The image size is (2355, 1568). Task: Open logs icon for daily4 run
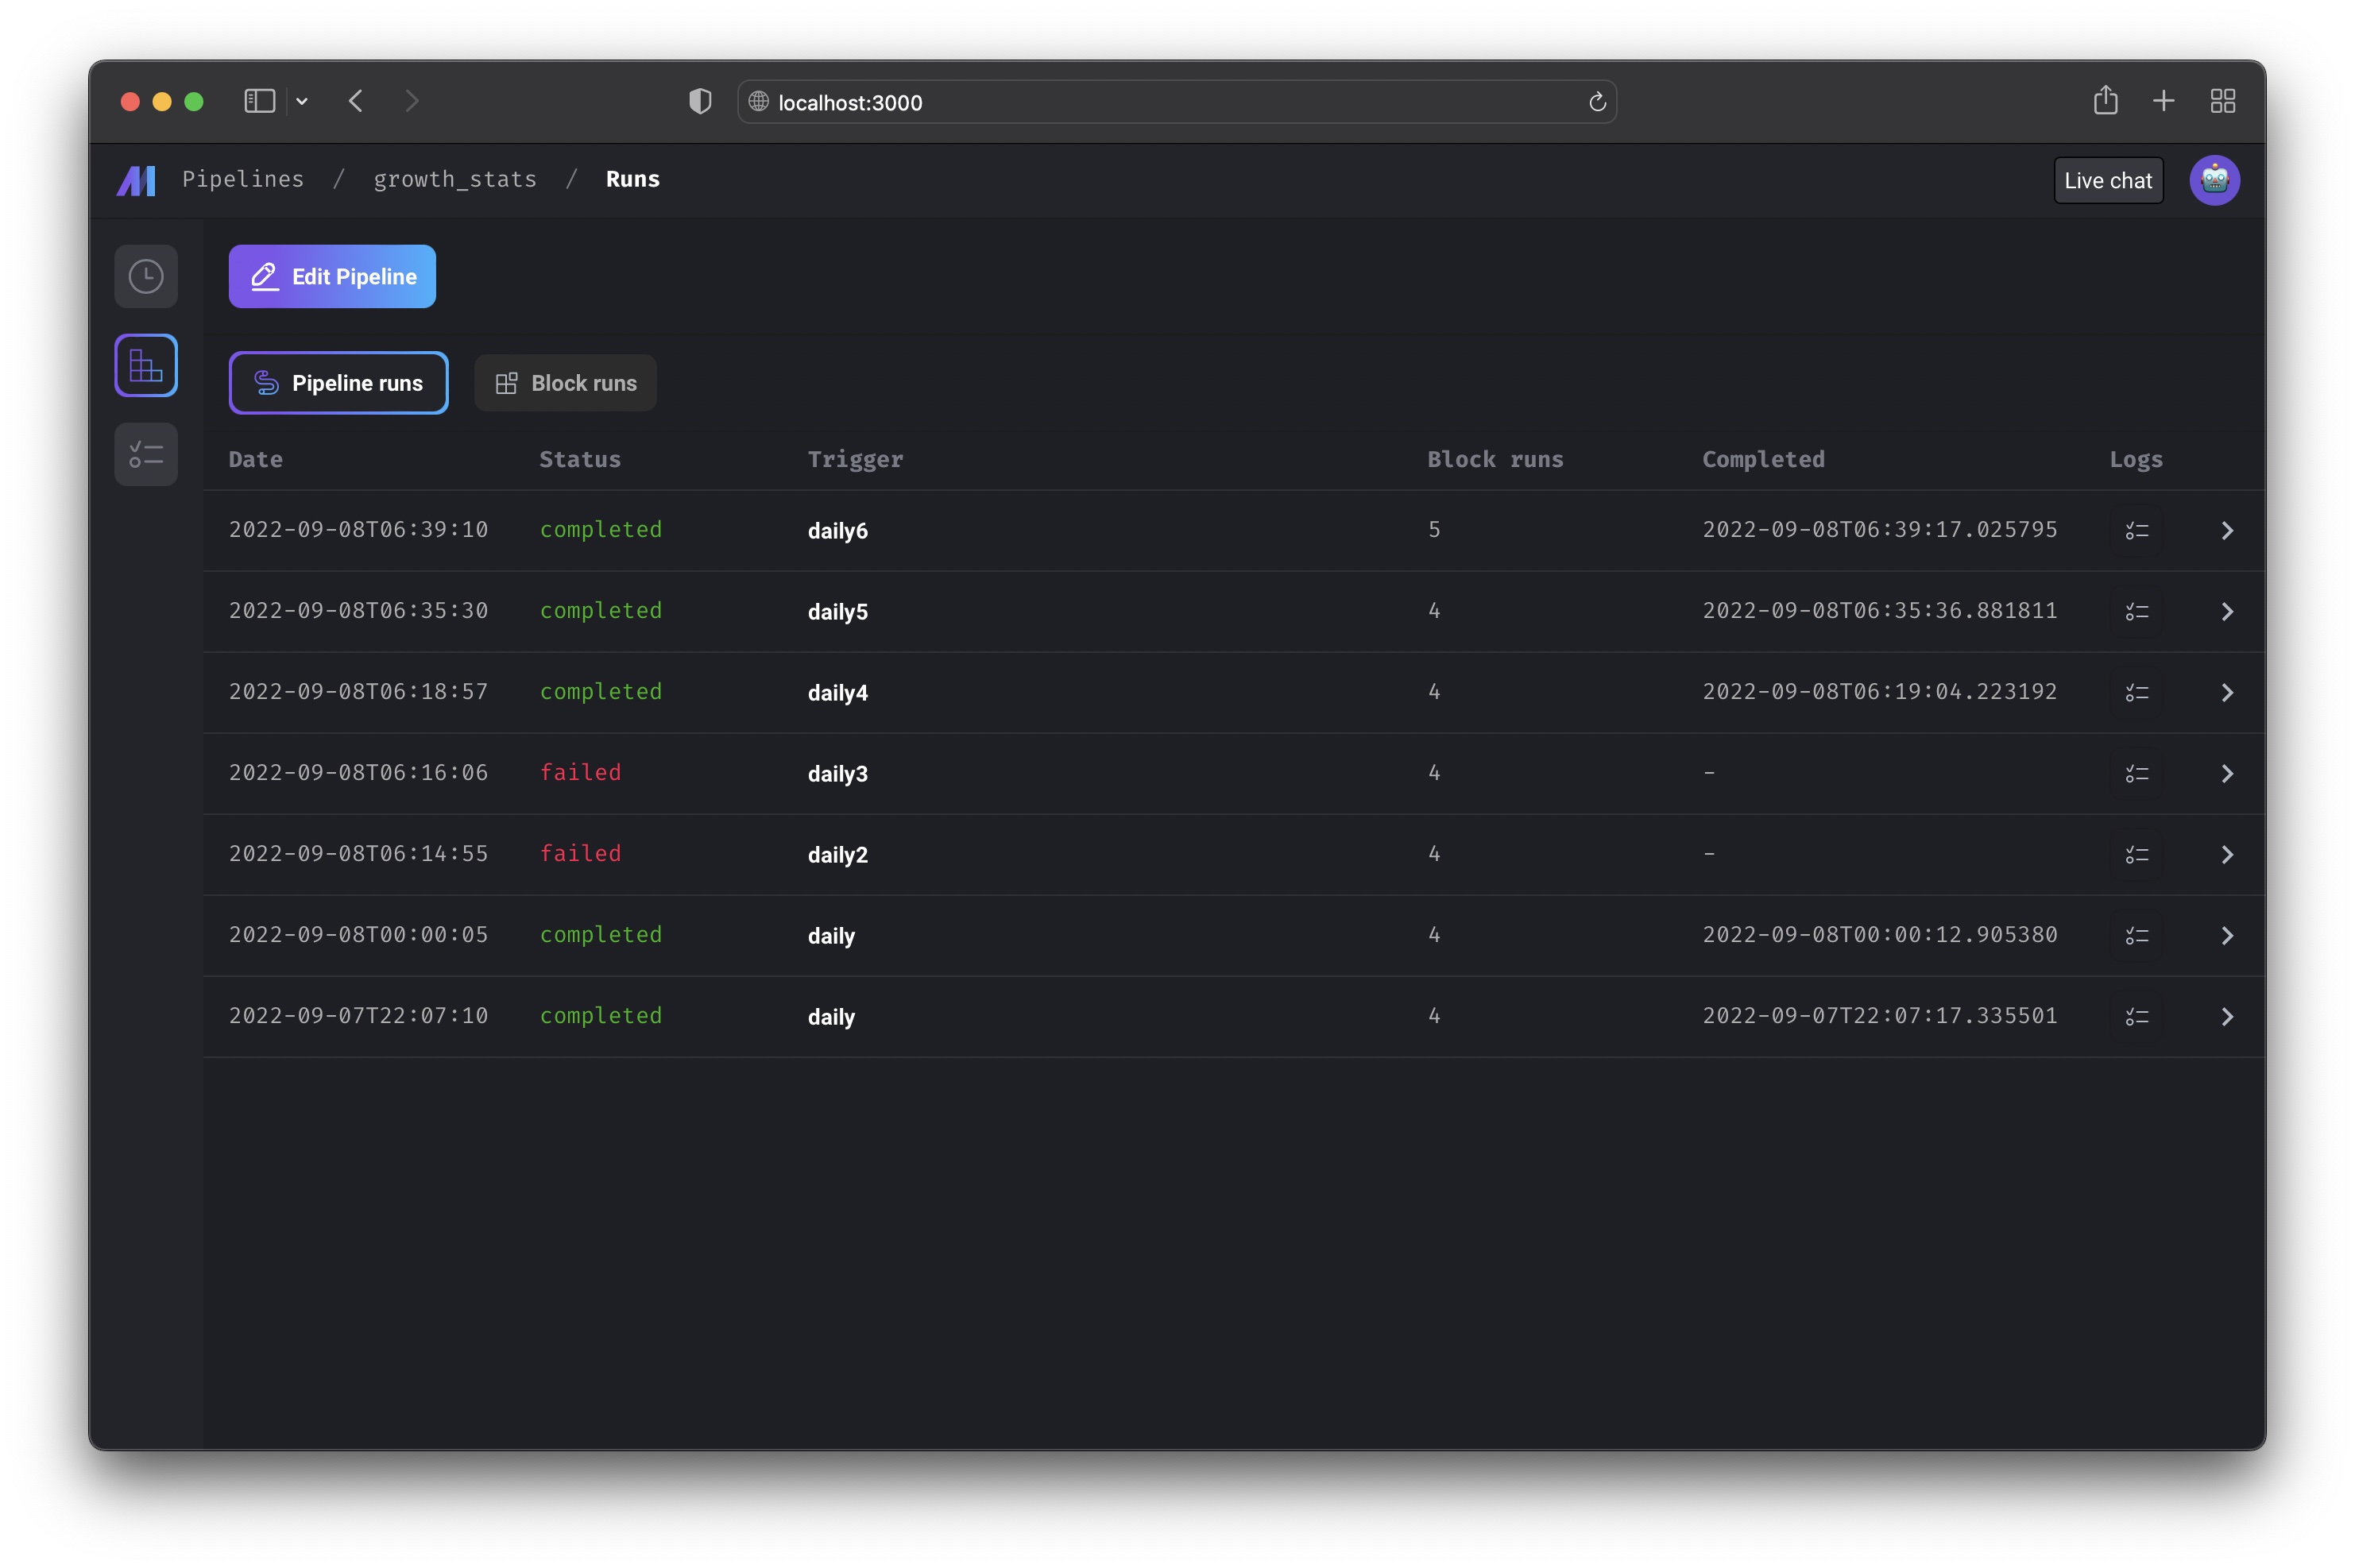click(2136, 693)
